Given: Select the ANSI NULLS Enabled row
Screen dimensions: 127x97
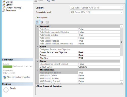Looking at the screenshot, I should [80, 78].
